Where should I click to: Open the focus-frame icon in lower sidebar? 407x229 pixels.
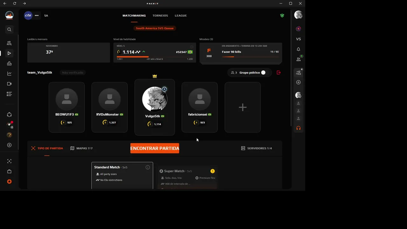9,161
